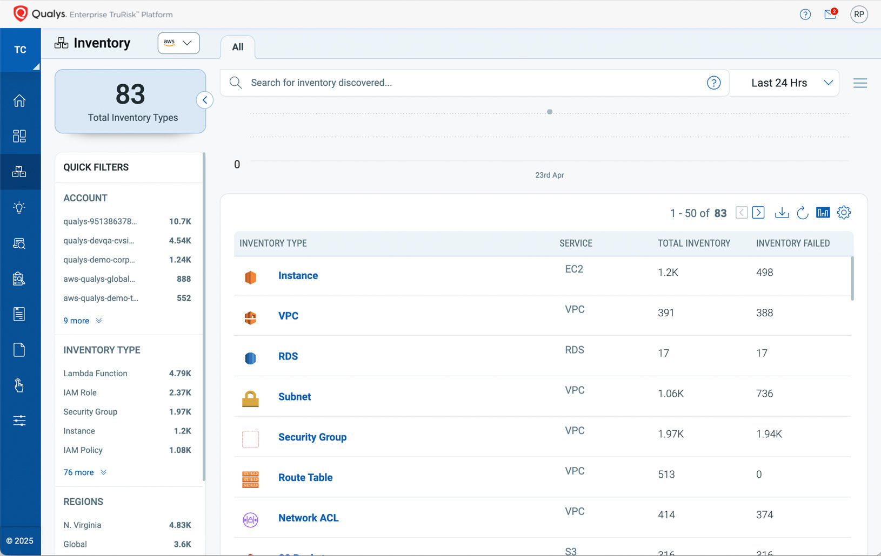
Task: Toggle the chart view icon
Action: click(823, 213)
